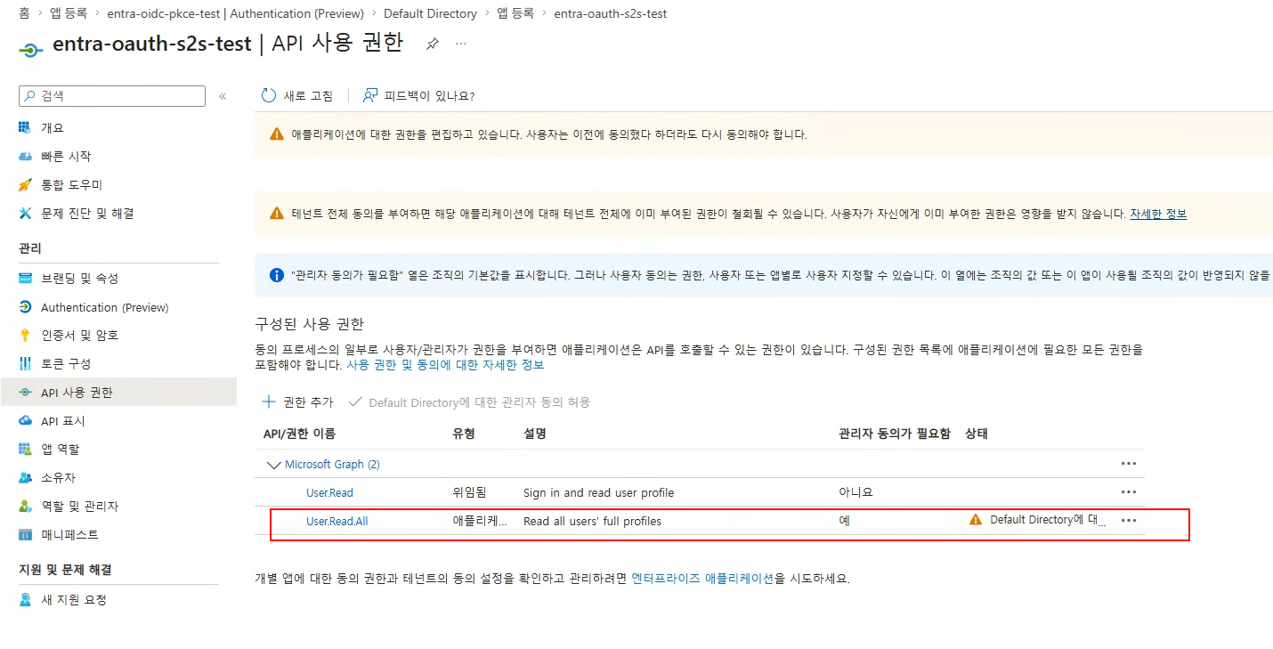Click the 설명 column header
Viewport: 1273px width, 649px height.
(x=535, y=434)
